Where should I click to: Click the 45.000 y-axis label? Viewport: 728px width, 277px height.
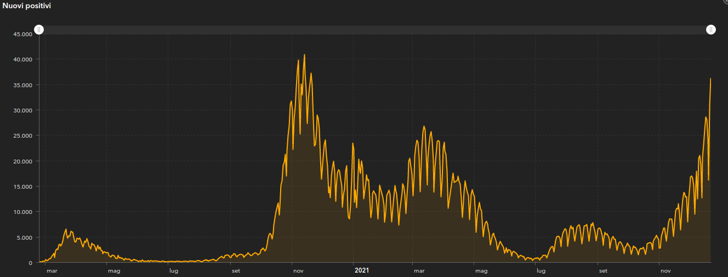tap(23, 34)
